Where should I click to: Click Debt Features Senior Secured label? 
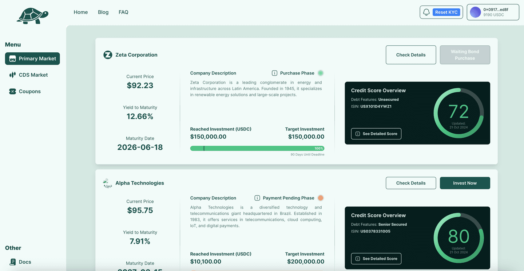[x=379, y=225]
